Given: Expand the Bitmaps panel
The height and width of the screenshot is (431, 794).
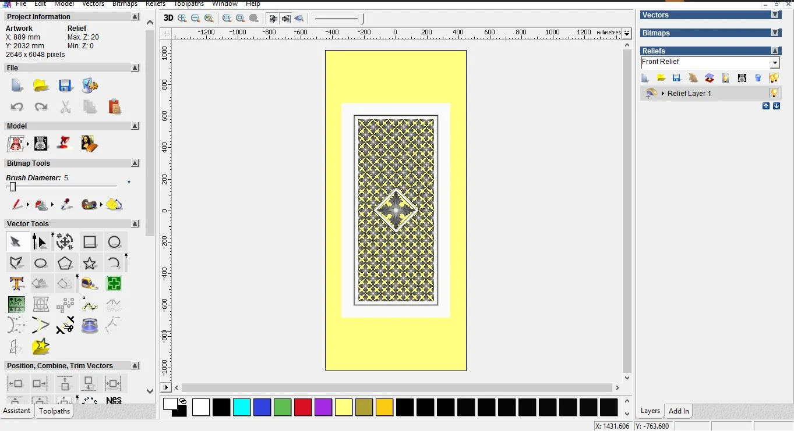Looking at the screenshot, I should (x=775, y=33).
